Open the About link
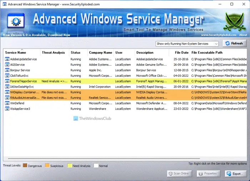 [x=243, y=35]
